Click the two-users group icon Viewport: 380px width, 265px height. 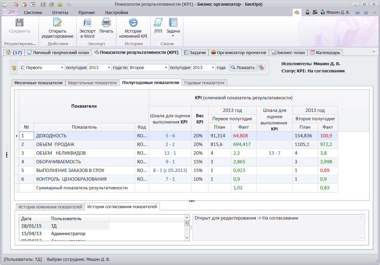(315, 13)
